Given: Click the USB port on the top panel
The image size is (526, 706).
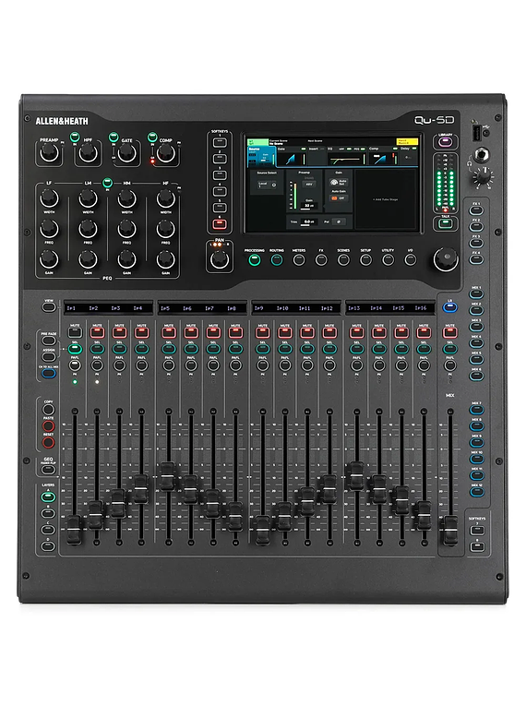Looking at the screenshot, I should pos(477,132).
